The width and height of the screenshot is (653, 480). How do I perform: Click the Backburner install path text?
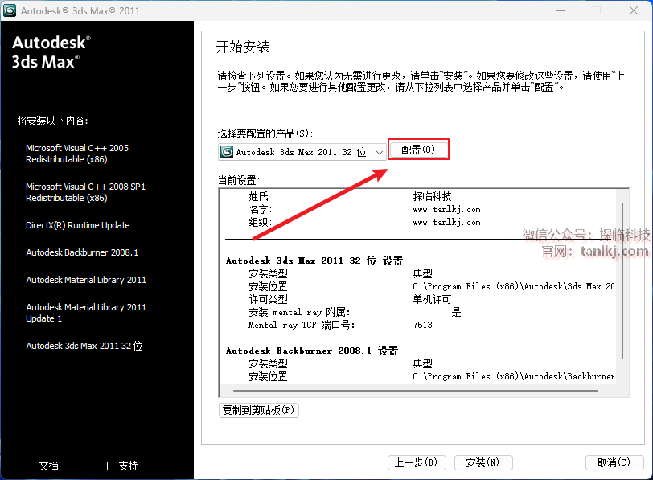514,376
